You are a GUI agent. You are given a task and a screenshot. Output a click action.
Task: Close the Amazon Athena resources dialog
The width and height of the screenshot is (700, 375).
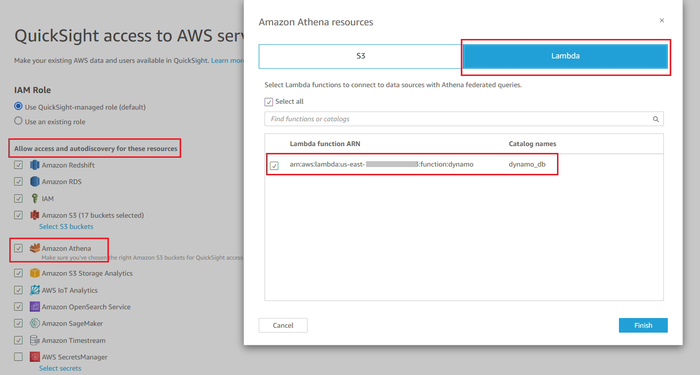[662, 20]
